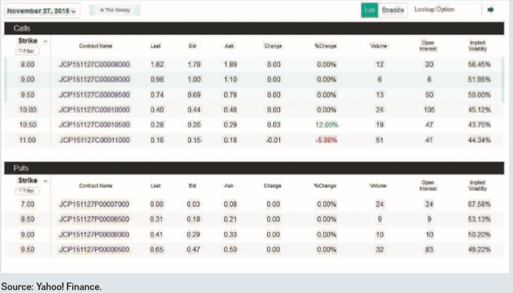The width and height of the screenshot is (513, 293).
Task: Click the green arrow lookup submit icon
Action: 490,10
